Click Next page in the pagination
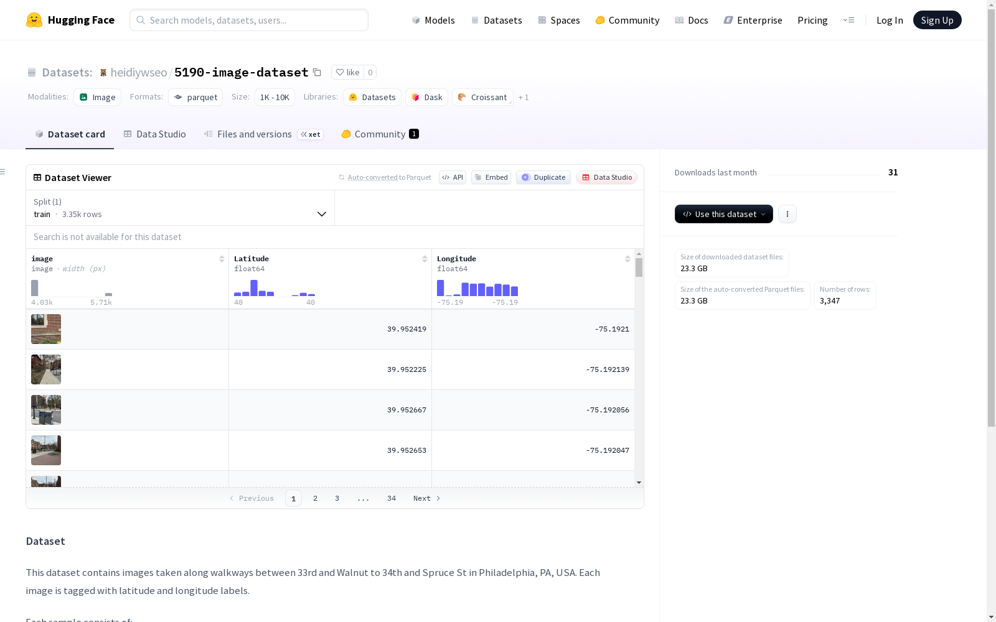Screen dimensions: 996x622 (x=427, y=498)
